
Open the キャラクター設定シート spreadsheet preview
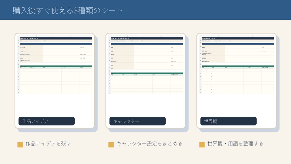(x=145, y=64)
